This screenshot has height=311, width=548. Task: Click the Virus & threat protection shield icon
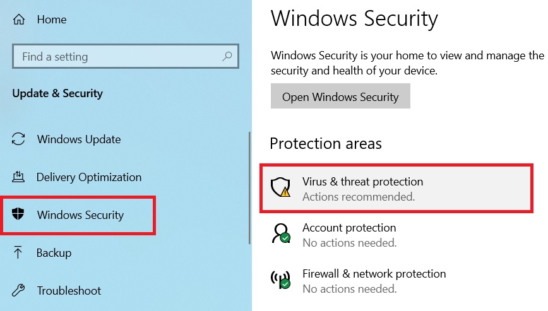pyautogui.click(x=280, y=188)
